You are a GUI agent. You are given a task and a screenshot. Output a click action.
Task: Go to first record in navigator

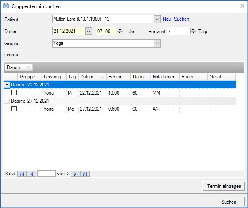coord(22,174)
